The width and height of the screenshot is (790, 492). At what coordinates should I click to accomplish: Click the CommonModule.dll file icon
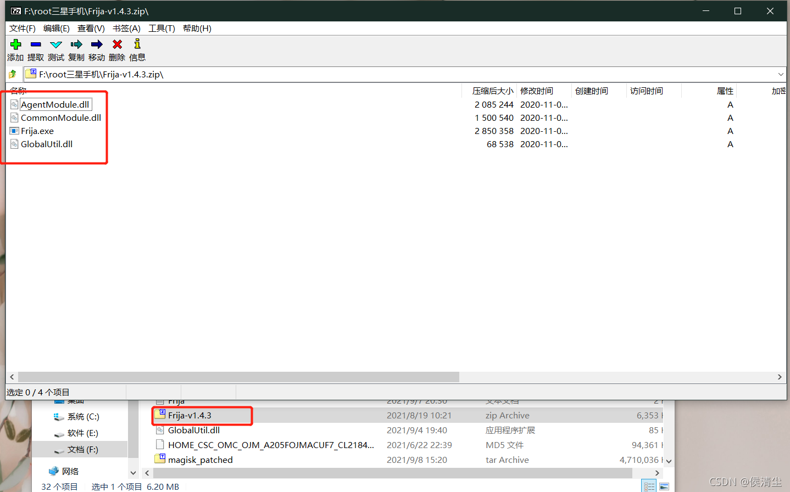pyautogui.click(x=14, y=118)
